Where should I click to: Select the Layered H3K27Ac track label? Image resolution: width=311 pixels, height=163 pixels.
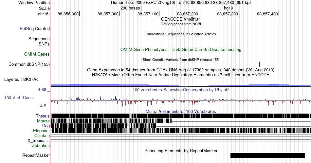click(x=21, y=79)
